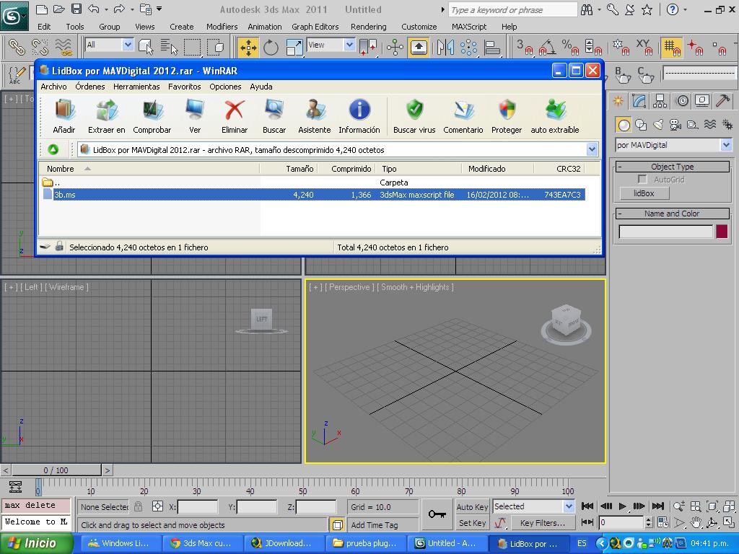Collapse the Object Type rollout
The width and height of the screenshot is (739, 554).
click(672, 167)
